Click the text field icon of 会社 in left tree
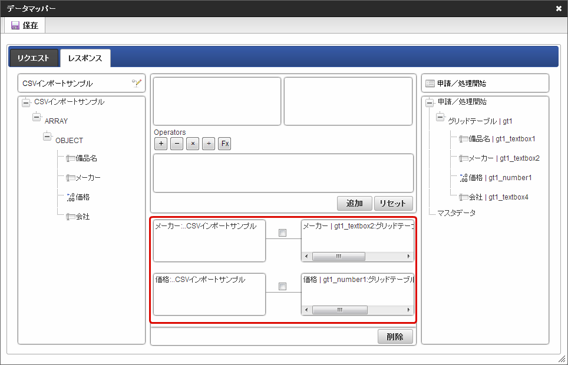This screenshot has height=365, width=568. pos(71,217)
